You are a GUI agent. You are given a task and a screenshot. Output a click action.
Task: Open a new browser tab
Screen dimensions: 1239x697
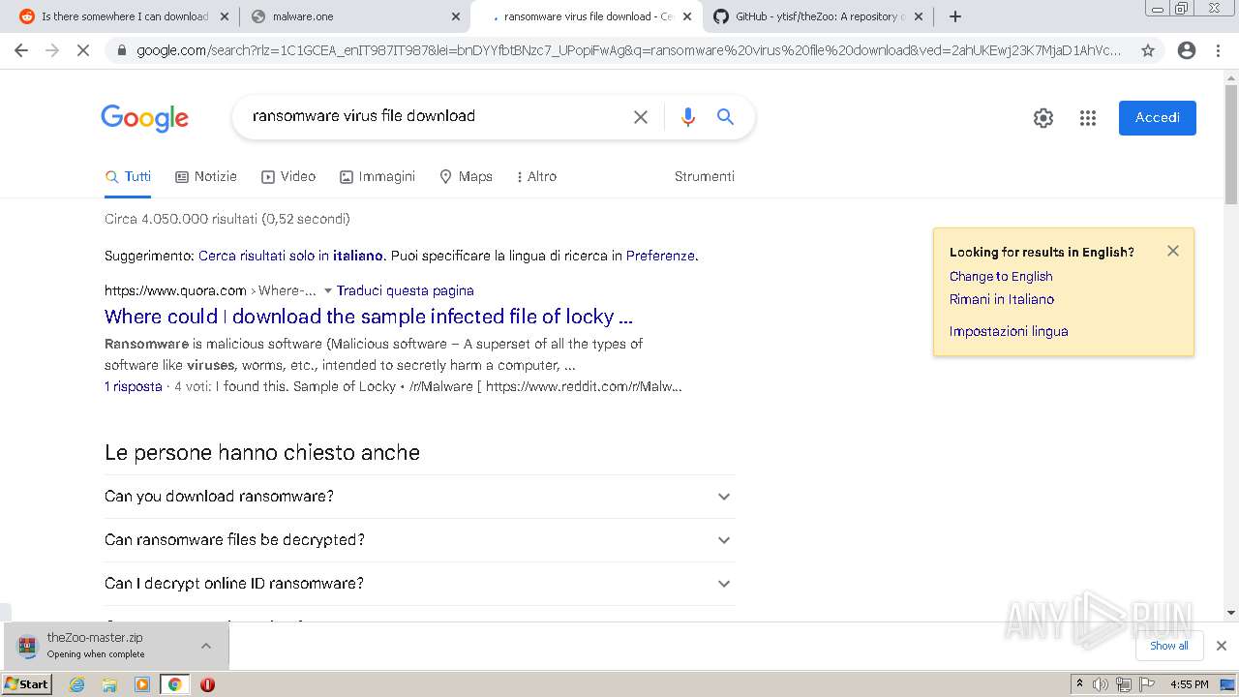pyautogui.click(x=955, y=16)
